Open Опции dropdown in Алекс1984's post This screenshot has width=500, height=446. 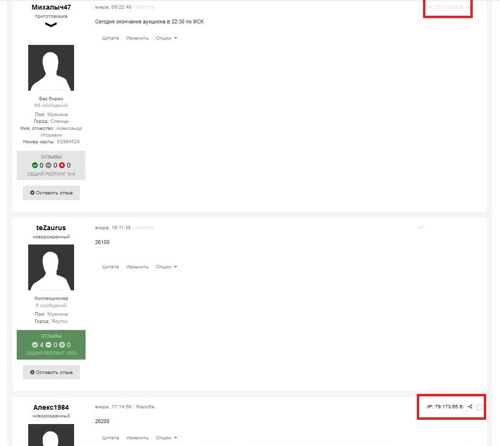pyautogui.click(x=166, y=438)
